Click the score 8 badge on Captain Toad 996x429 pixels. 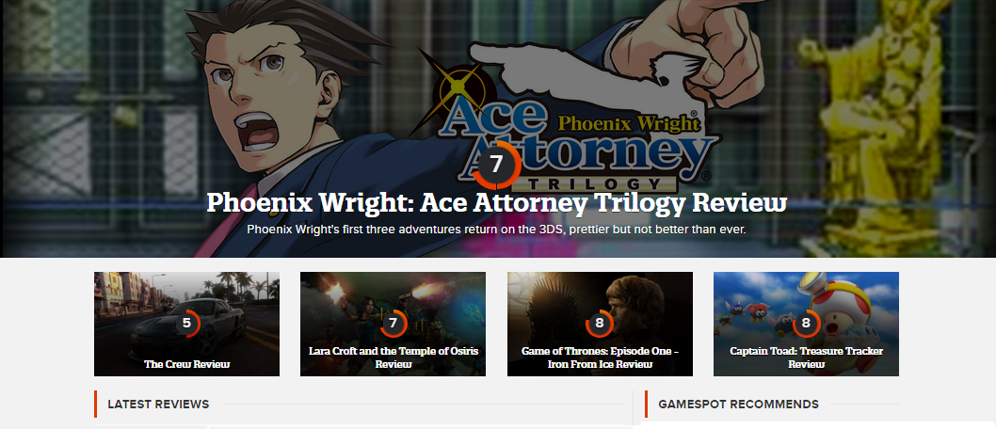tap(806, 324)
